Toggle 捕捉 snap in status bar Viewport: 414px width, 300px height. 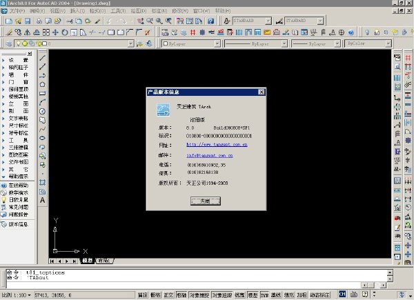pos(143,294)
